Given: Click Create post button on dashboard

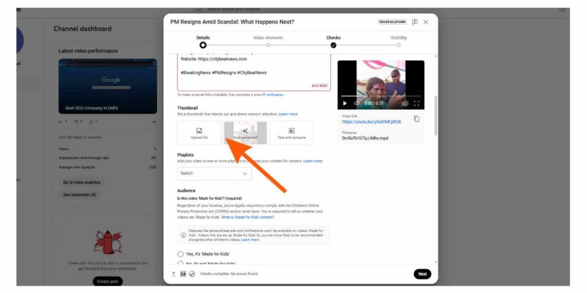Looking at the screenshot, I should tap(107, 282).
